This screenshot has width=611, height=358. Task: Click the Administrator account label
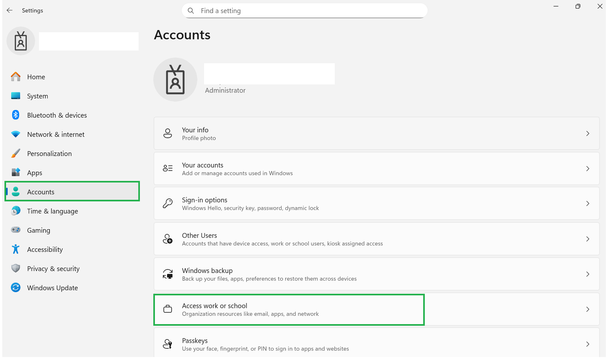225,90
